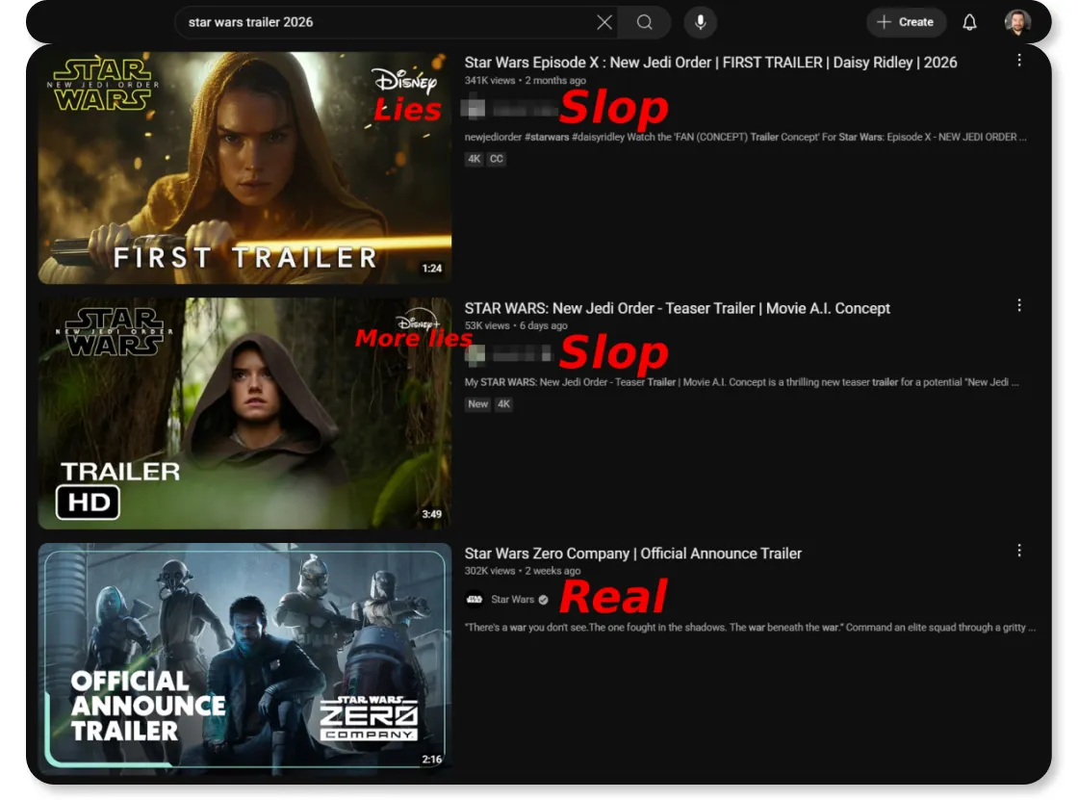Open more options for Star Wars Episode X video

tap(1019, 61)
